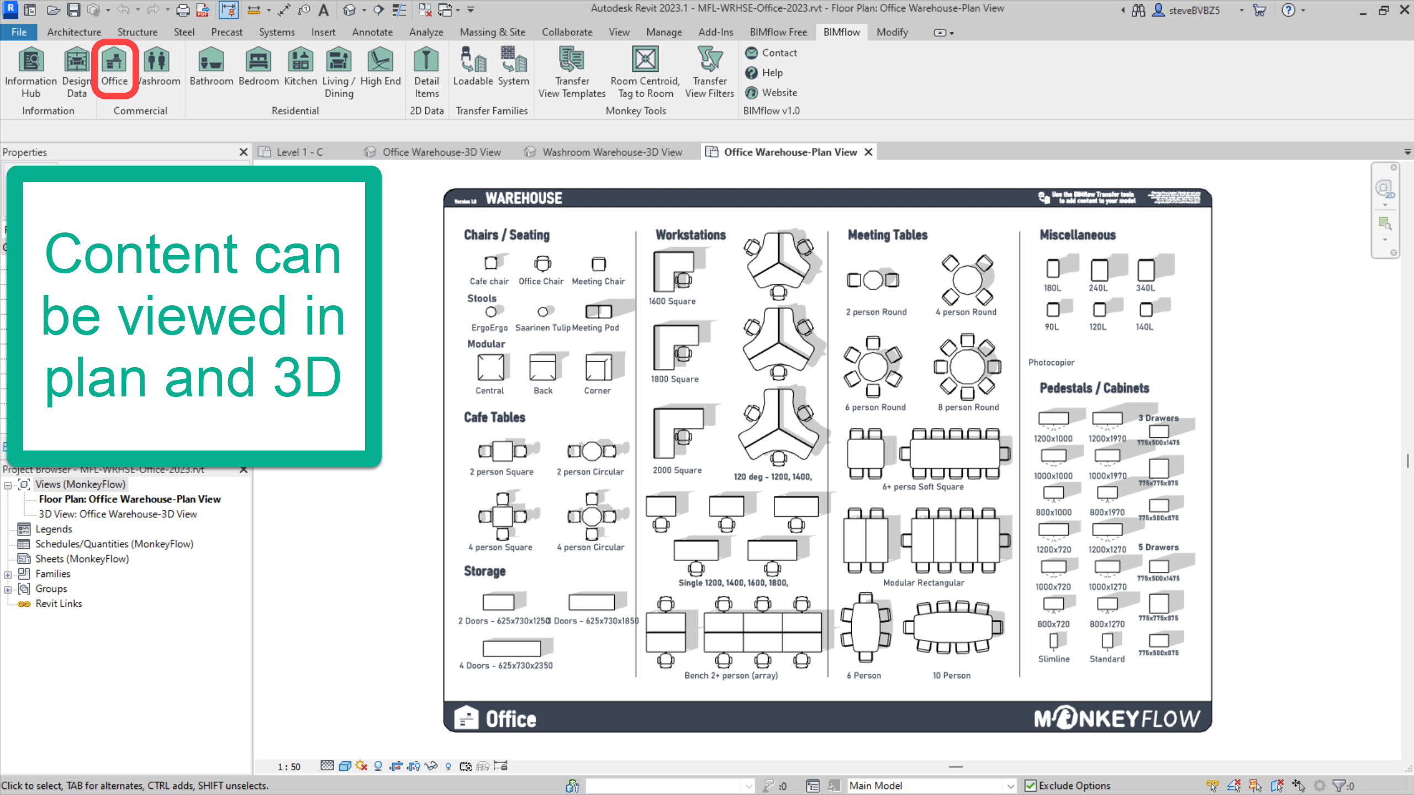Viewport: 1414px width, 795px height.
Task: Open the Main Model design options dropdown
Action: (x=1010, y=786)
